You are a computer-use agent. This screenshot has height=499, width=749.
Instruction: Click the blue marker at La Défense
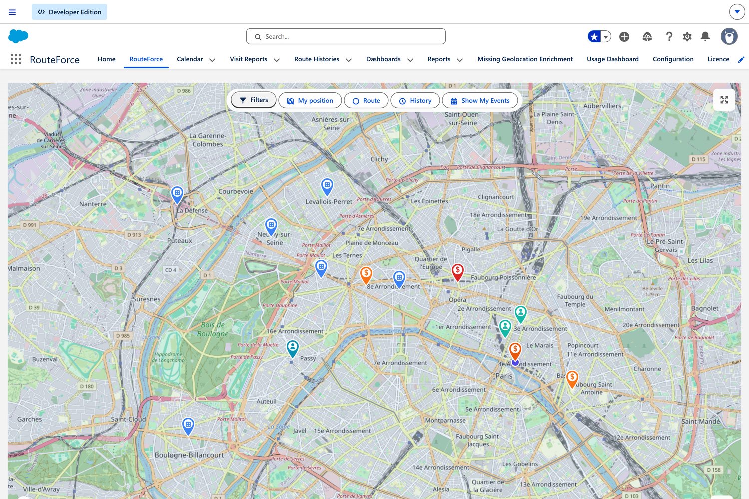click(177, 194)
